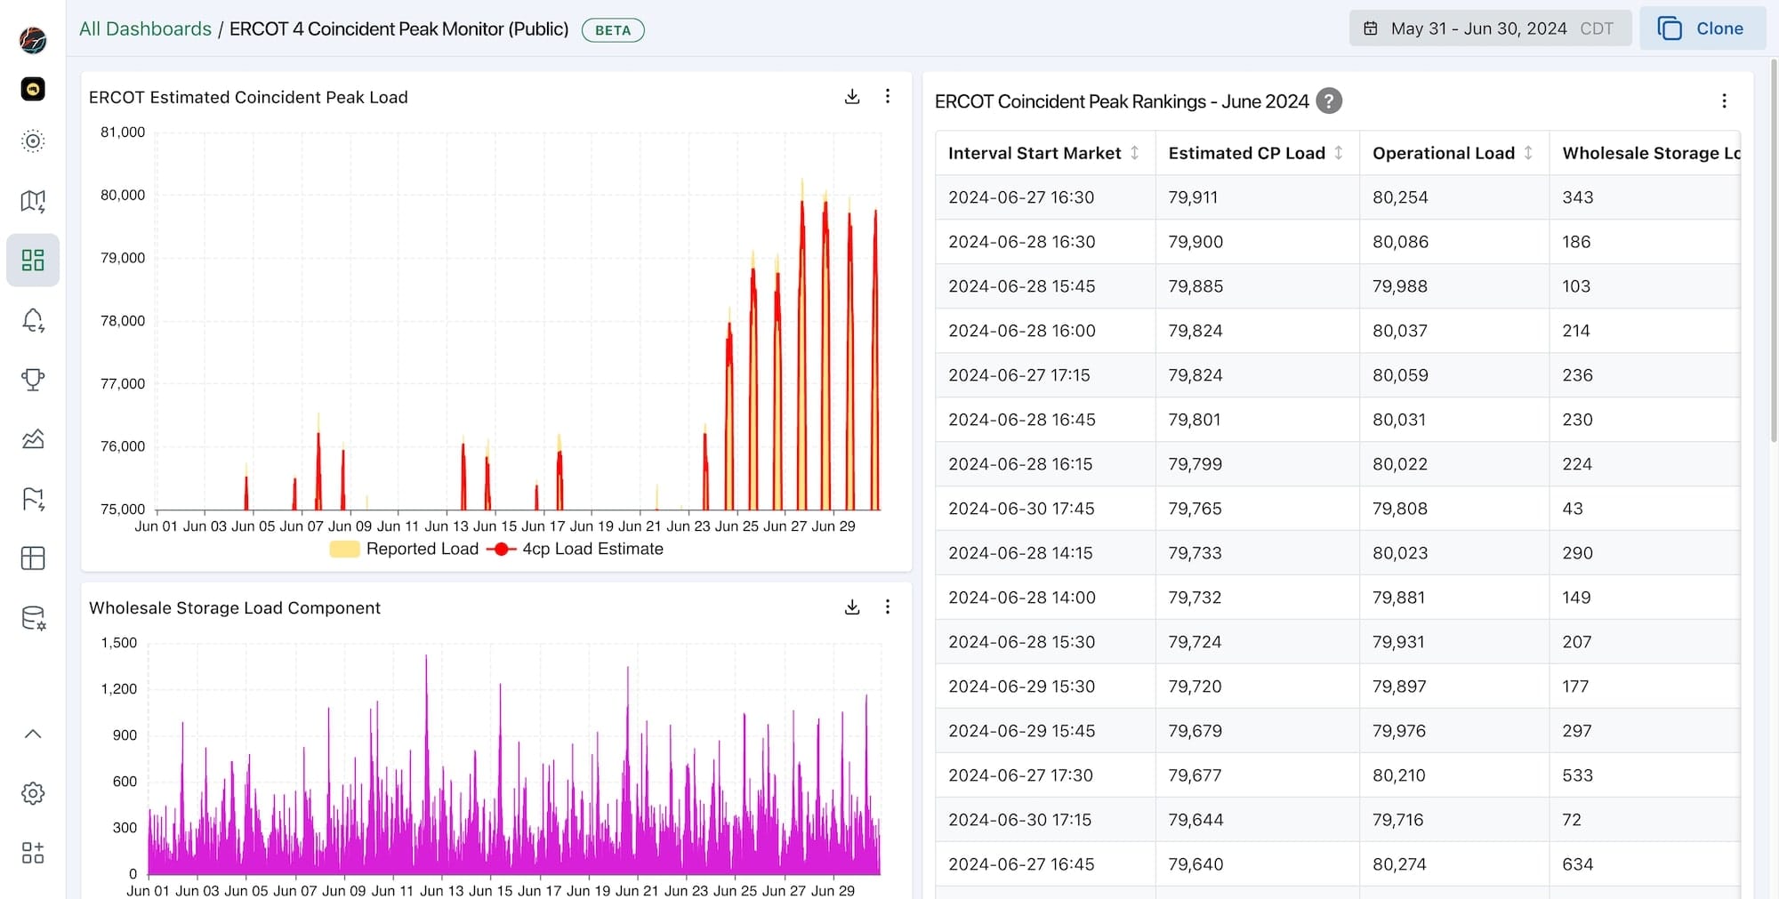The width and height of the screenshot is (1779, 899).
Task: Click the Wholesale Storage value 343
Action: pos(1578,197)
